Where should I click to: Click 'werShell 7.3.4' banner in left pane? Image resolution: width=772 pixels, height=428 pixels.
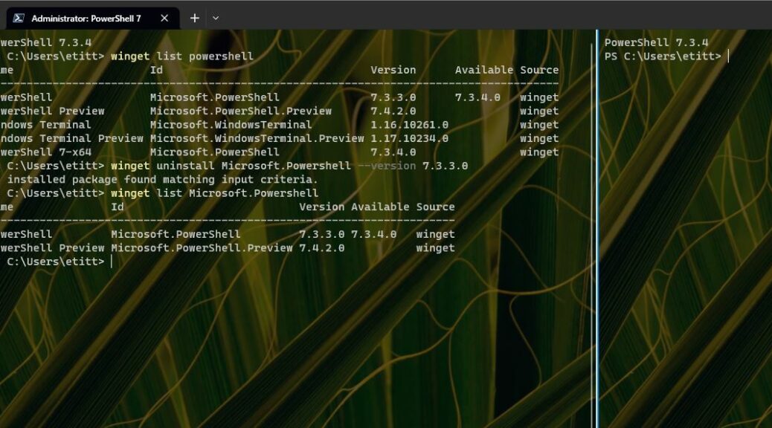coord(46,43)
